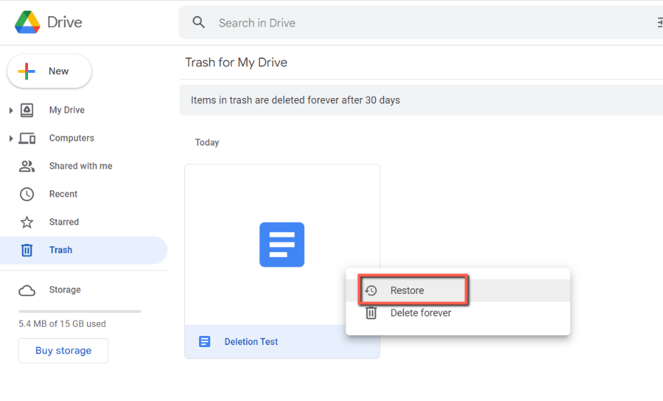
Task: Click the Google Drive logo
Action: [27, 22]
